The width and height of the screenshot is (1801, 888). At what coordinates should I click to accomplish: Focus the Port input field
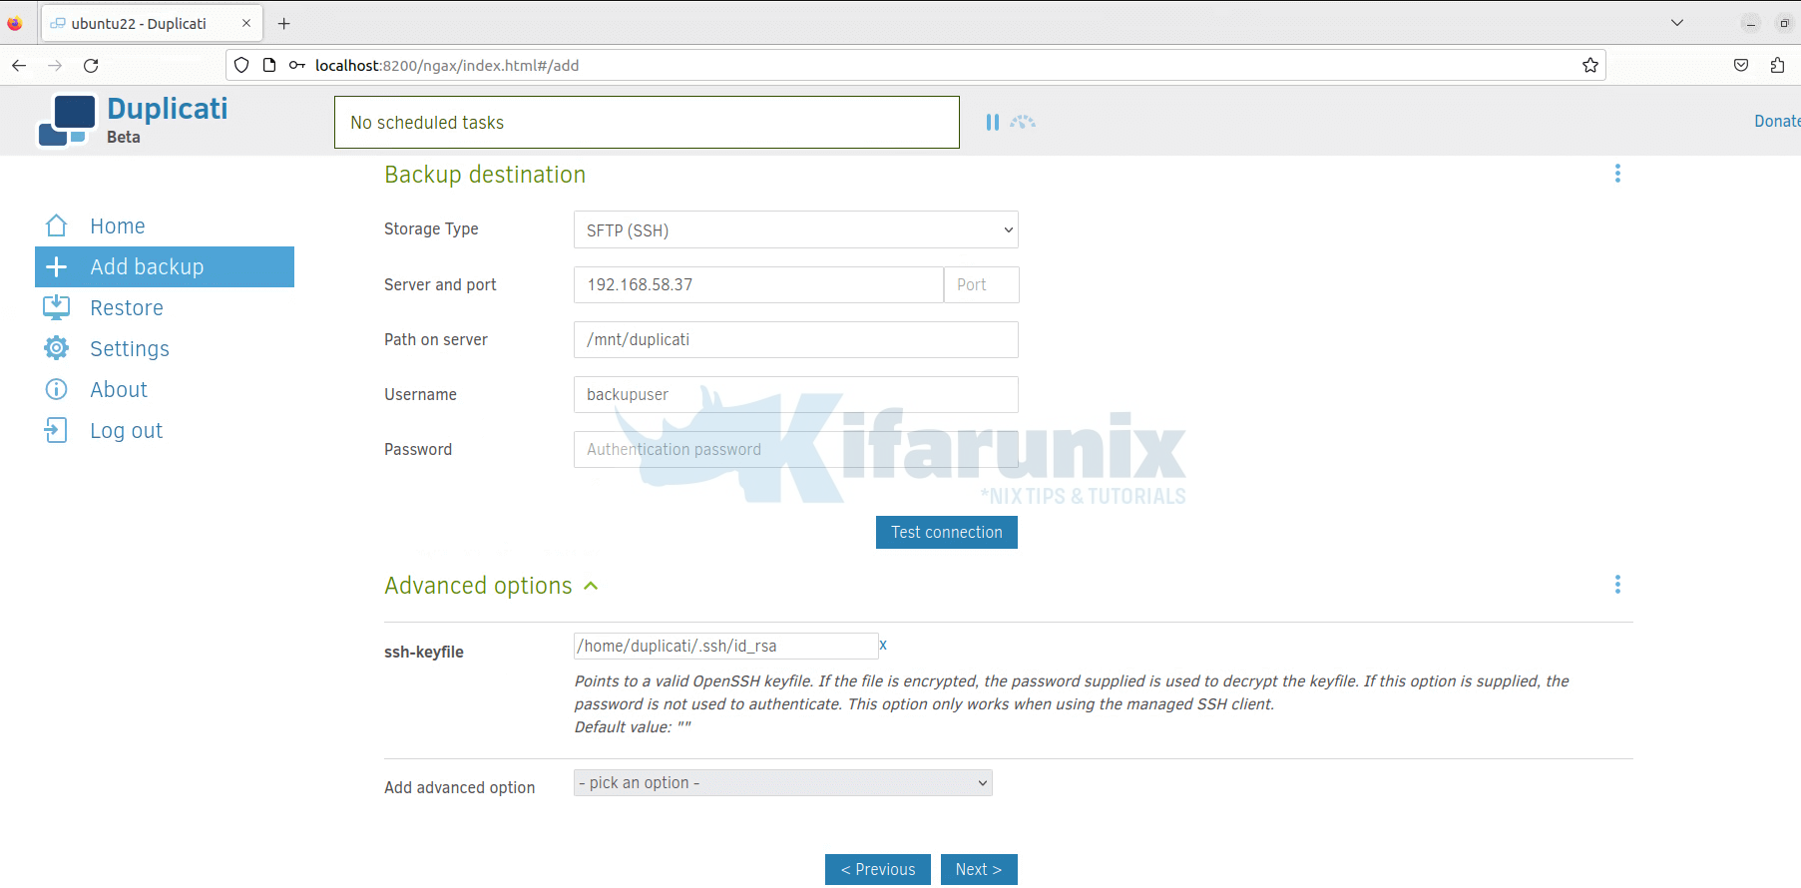pyautogui.click(x=981, y=284)
